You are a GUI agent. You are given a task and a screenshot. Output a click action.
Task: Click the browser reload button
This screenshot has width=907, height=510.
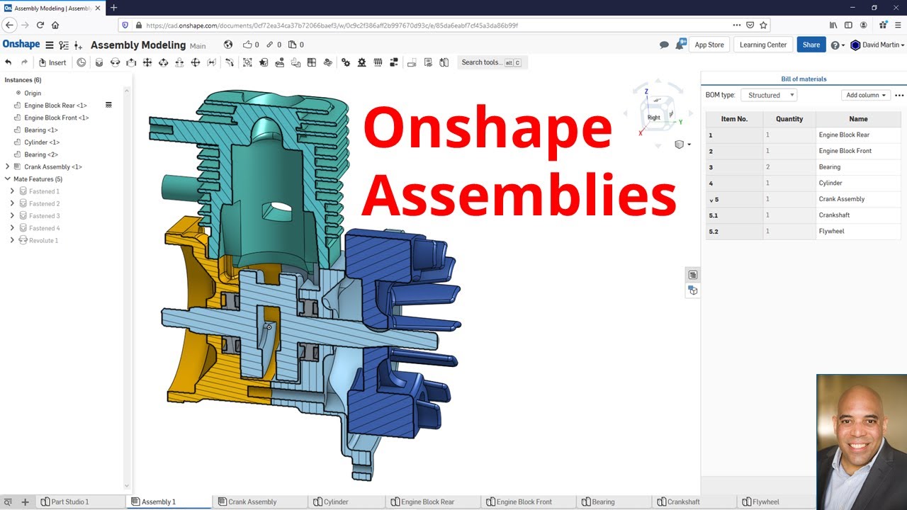pos(40,25)
